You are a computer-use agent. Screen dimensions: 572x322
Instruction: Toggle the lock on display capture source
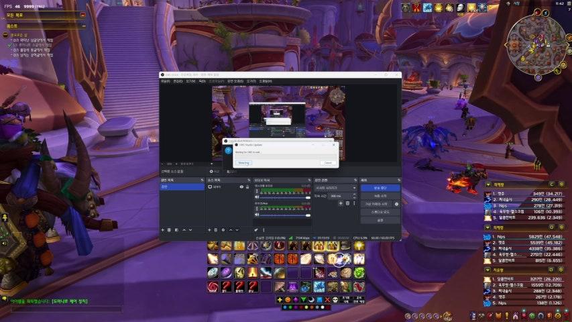point(247,187)
